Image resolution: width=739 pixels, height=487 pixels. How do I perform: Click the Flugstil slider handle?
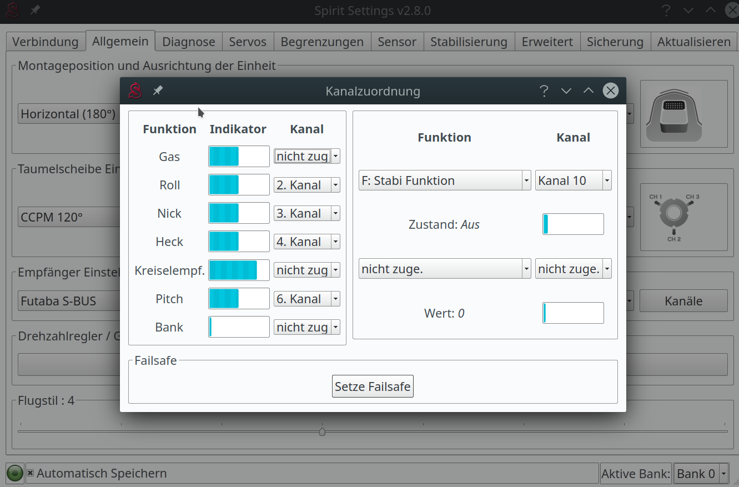322,431
